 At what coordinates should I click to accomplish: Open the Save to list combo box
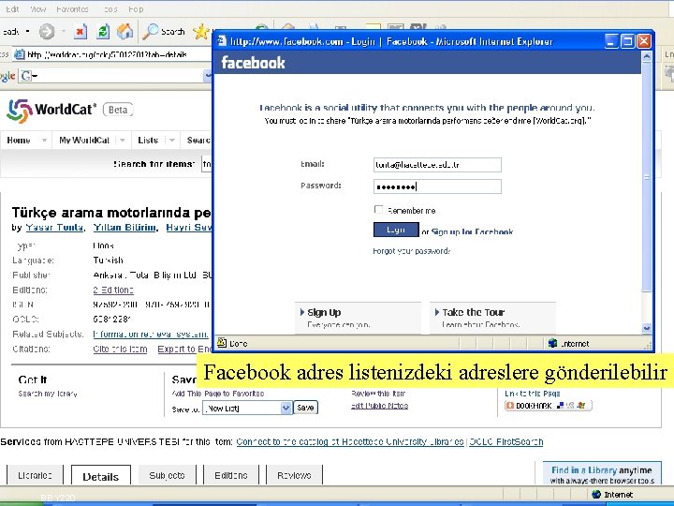(x=247, y=408)
